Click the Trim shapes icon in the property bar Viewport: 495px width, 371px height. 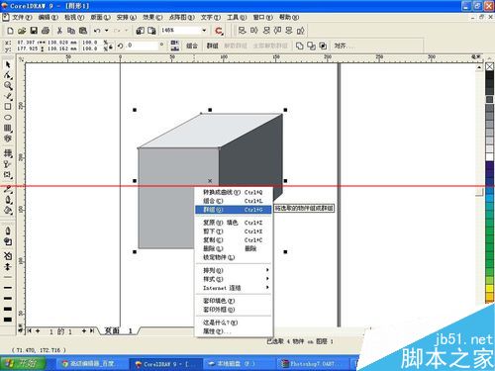point(311,46)
